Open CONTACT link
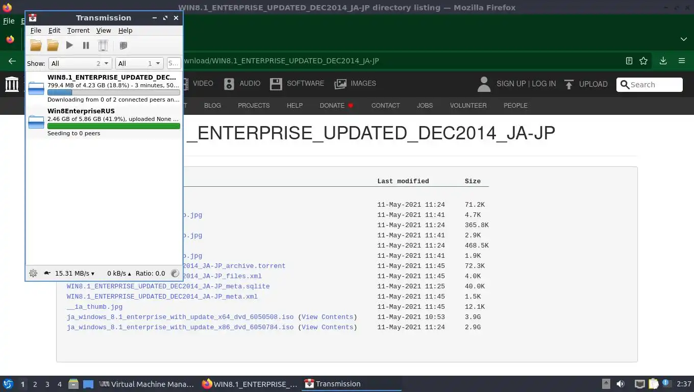The height and width of the screenshot is (392, 694). 385,106
